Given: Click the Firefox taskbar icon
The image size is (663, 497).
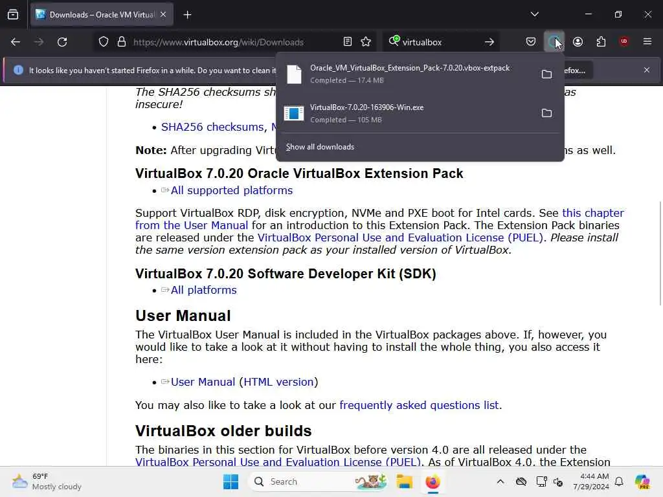Looking at the screenshot, I should coord(433,481).
